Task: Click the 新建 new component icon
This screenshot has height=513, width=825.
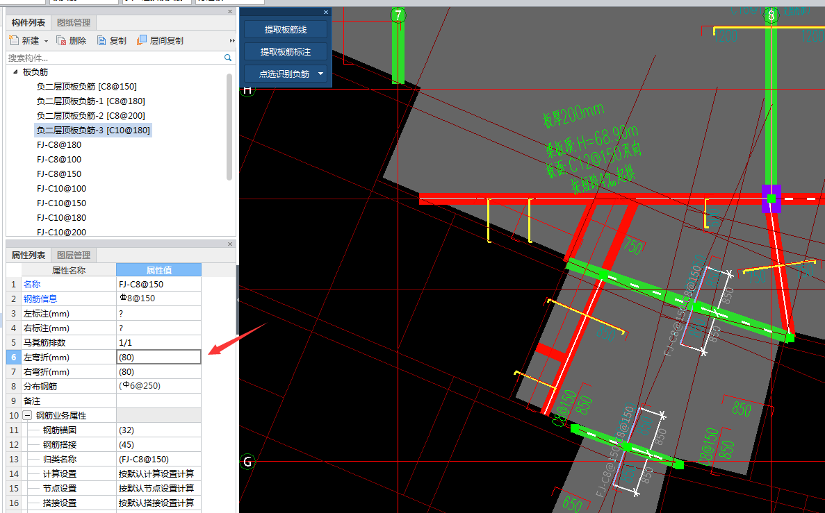Action: pos(15,40)
